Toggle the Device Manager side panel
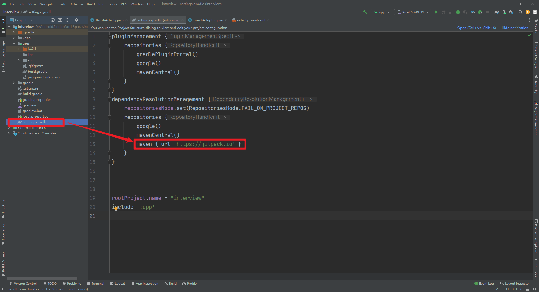Screen dimensions: 539x292 tap(536, 54)
